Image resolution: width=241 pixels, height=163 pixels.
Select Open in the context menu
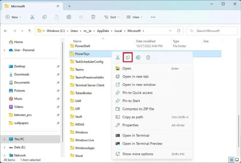click(x=152, y=68)
